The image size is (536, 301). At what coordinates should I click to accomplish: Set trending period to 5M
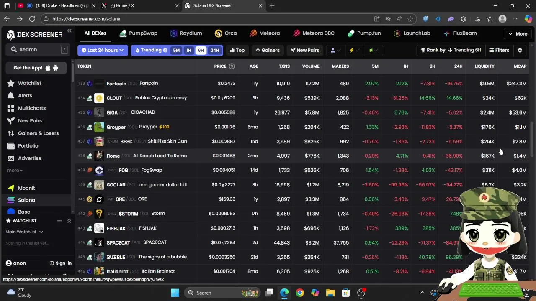coord(176,50)
